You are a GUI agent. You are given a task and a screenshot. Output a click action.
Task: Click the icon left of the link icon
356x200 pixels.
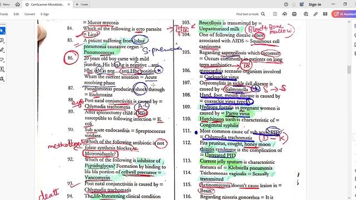306,14
